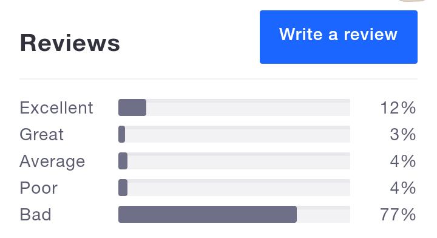Click the filled portion of Excellent bar

pos(132,107)
